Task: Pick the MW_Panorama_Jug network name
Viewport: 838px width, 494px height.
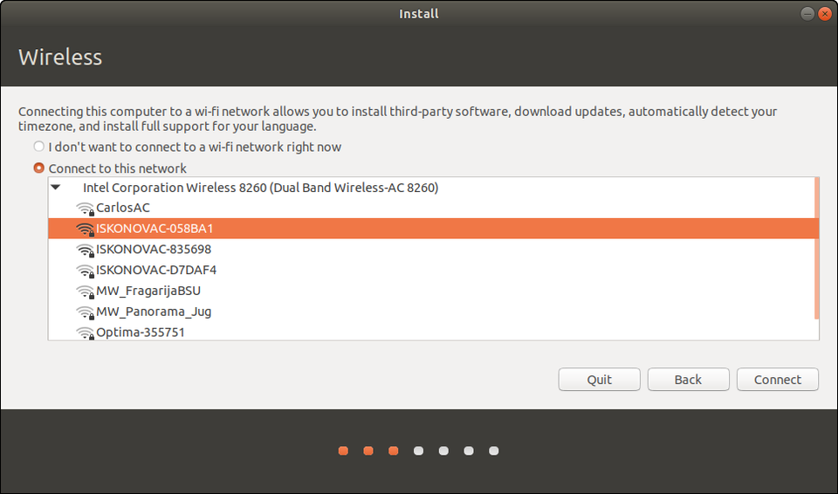Action: [154, 312]
